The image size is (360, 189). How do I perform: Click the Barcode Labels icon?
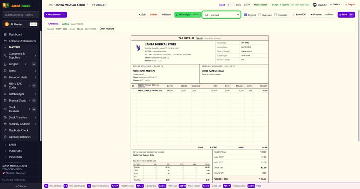point(5,77)
